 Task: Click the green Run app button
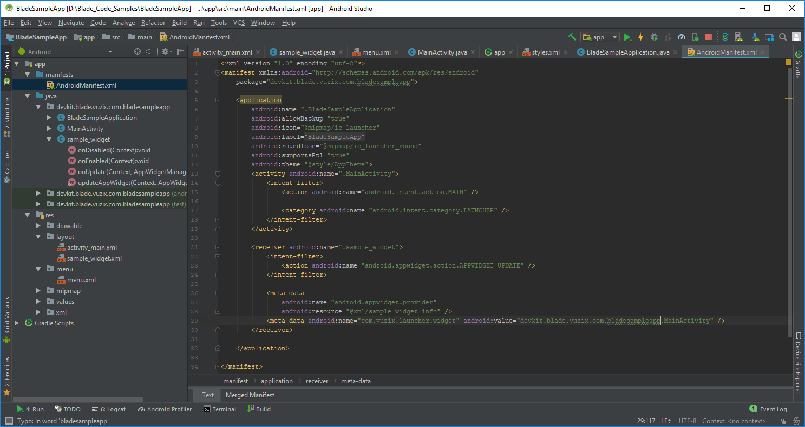coord(627,37)
